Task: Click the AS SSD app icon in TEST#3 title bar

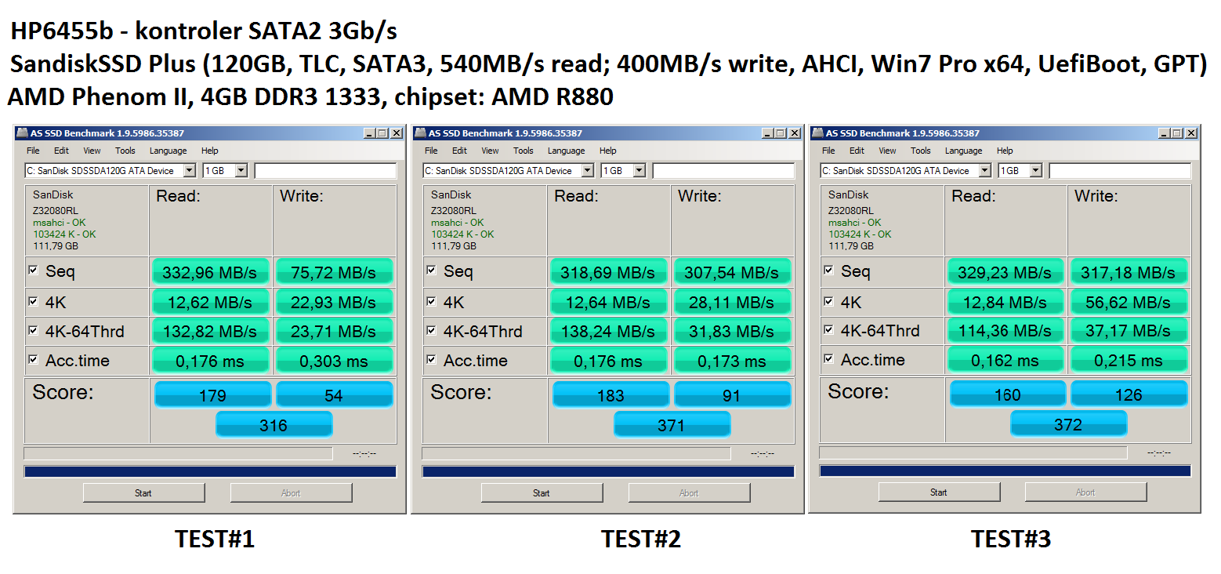Action: pyautogui.click(x=818, y=133)
